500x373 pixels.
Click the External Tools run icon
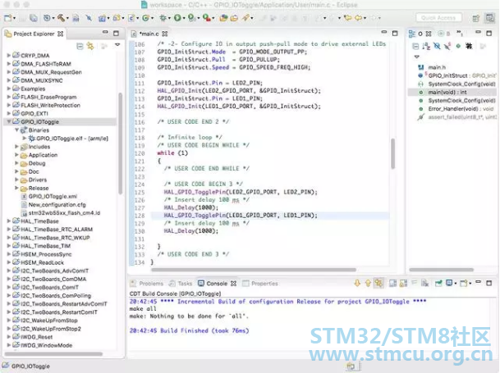tap(207, 18)
